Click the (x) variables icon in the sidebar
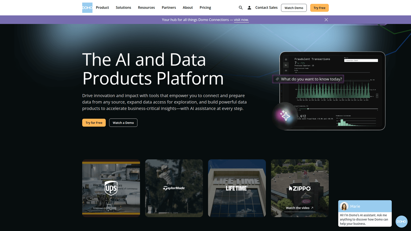The image size is (411, 231). click(286, 70)
